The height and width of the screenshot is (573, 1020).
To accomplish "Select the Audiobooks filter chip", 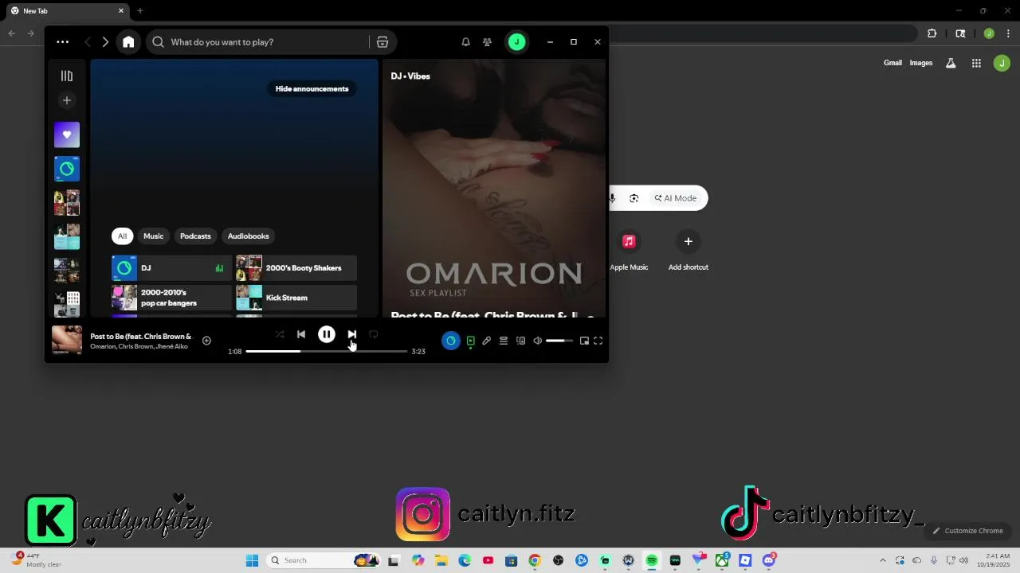I will (248, 236).
